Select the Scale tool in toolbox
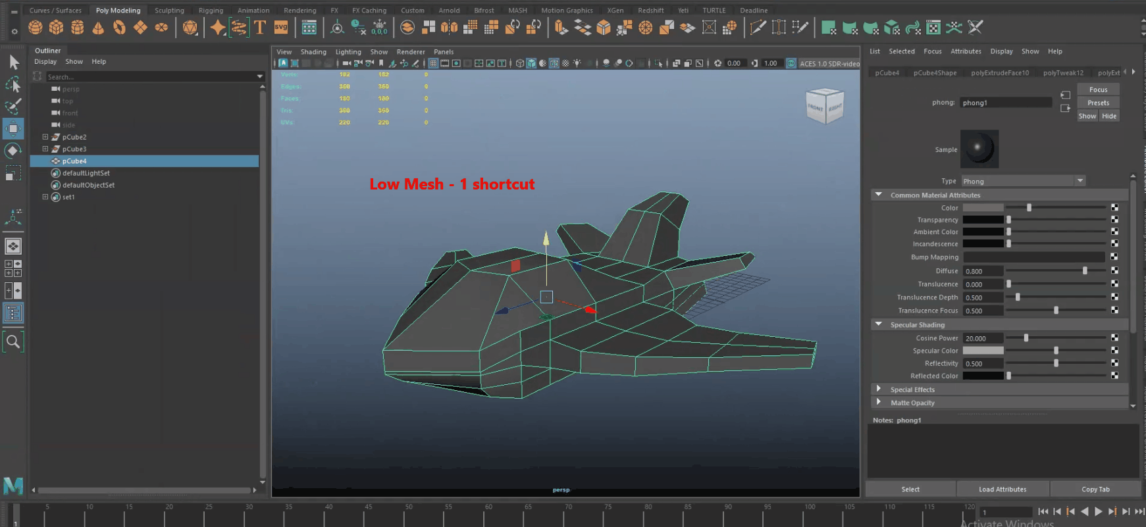1146x527 pixels. click(13, 173)
